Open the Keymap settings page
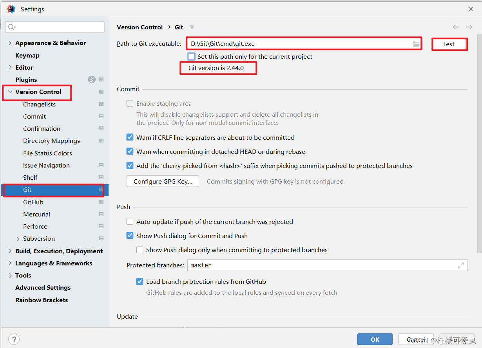 click(27, 55)
